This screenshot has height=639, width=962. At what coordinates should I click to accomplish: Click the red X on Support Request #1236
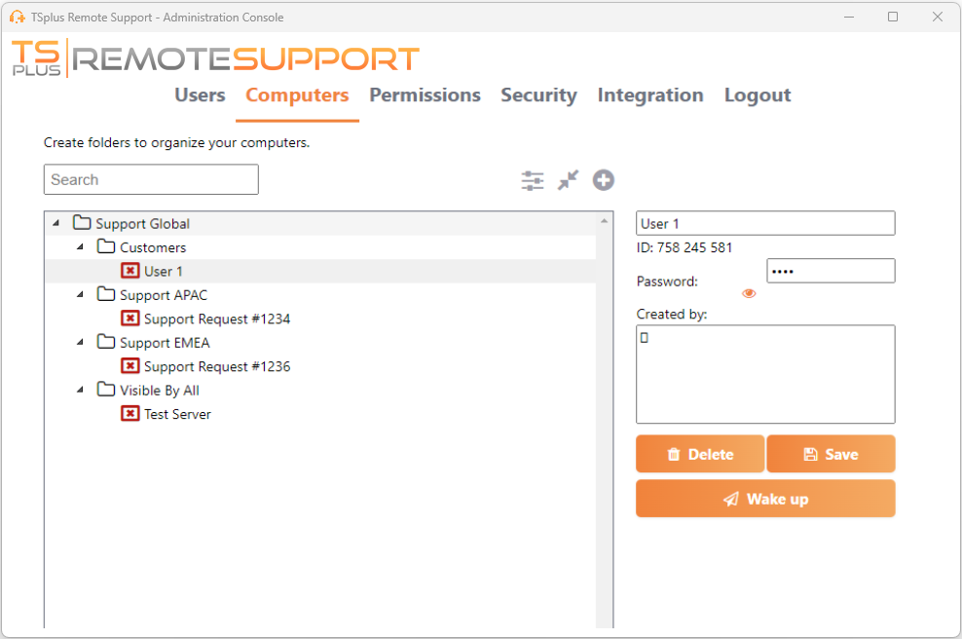point(130,366)
